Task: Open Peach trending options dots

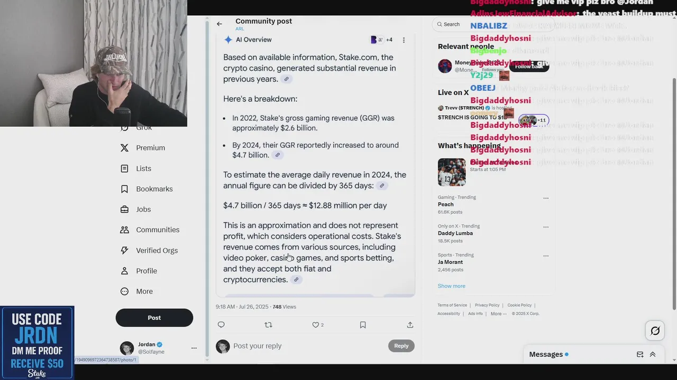Action: click(546, 198)
